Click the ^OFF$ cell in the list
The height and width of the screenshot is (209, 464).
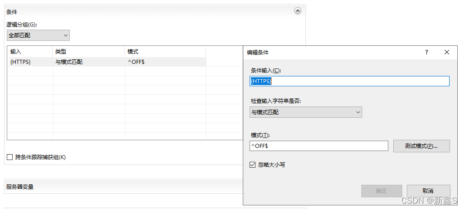pos(136,62)
